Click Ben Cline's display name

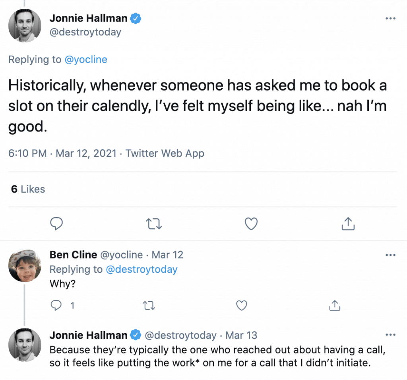tap(73, 255)
